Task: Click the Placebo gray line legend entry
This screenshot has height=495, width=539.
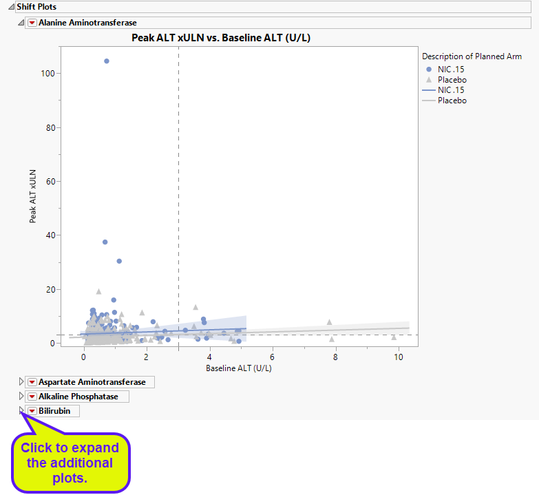Action: [x=444, y=101]
